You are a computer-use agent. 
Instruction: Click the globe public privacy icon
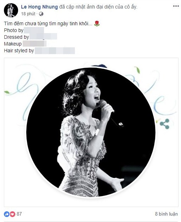coord(41,14)
